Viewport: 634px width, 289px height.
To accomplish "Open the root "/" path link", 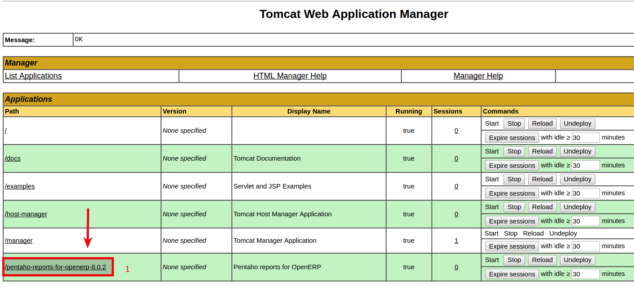I will (6, 131).
